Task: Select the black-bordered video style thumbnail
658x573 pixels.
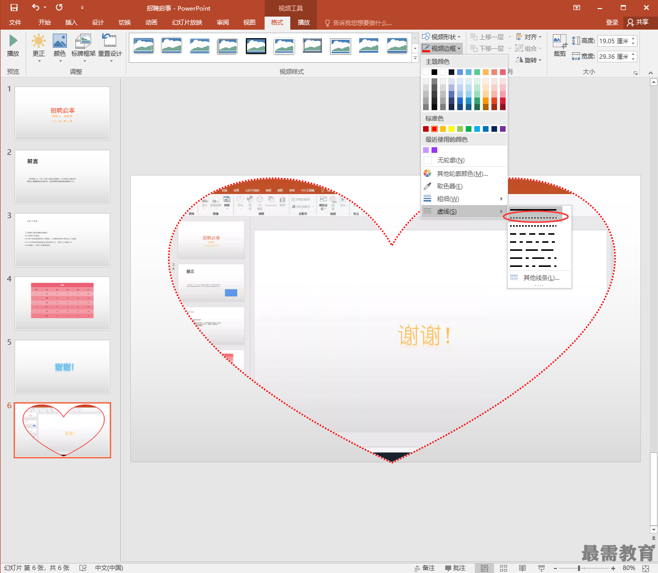Action: 256,46
